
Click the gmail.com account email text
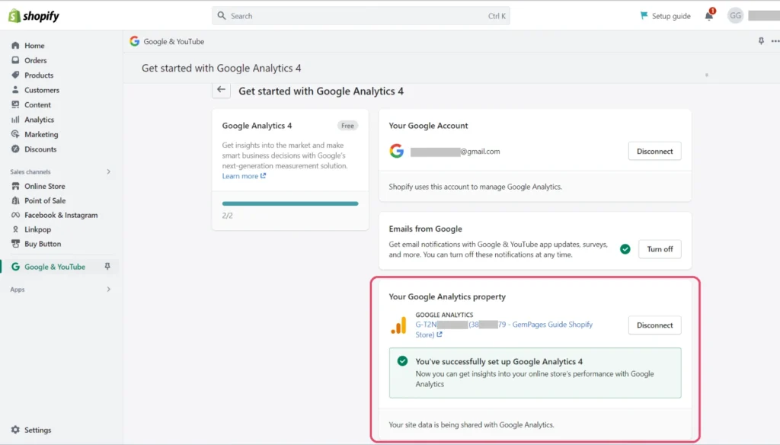tap(456, 152)
